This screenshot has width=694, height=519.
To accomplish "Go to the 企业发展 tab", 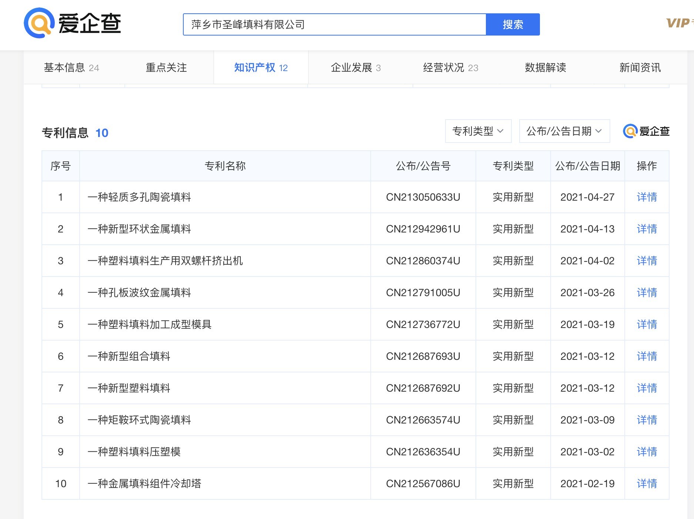I will tap(356, 68).
